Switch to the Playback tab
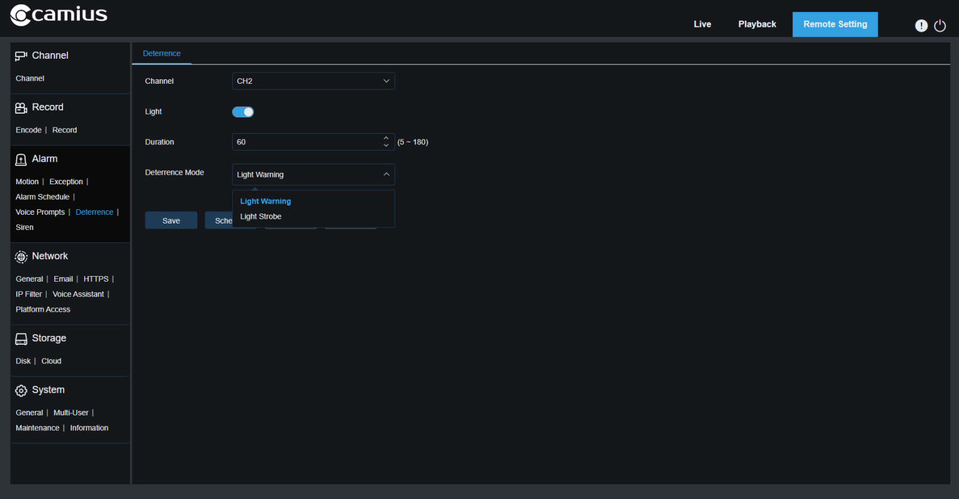Viewport: 959px width, 499px height. (x=757, y=24)
